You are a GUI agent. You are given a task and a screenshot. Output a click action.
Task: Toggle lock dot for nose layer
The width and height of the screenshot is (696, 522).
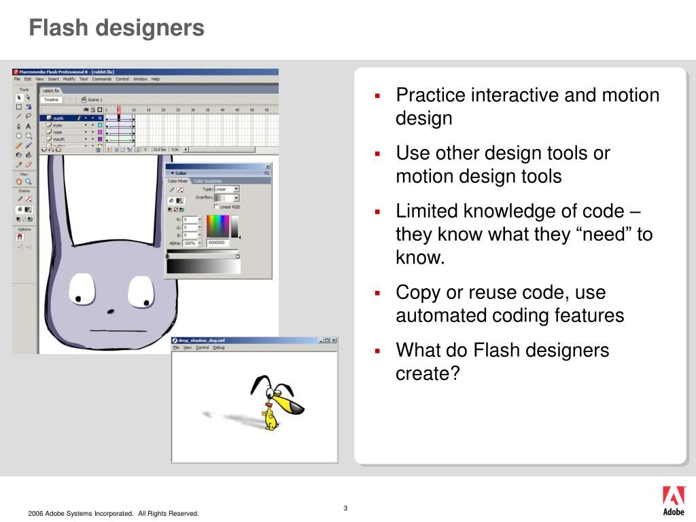92,133
